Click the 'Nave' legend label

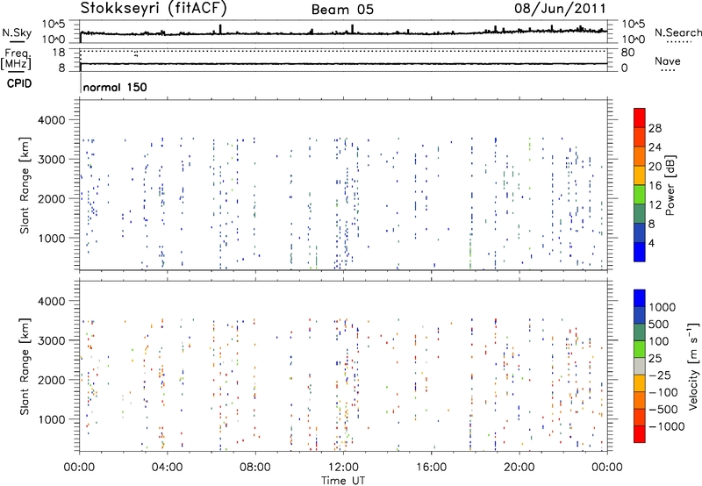[668, 61]
